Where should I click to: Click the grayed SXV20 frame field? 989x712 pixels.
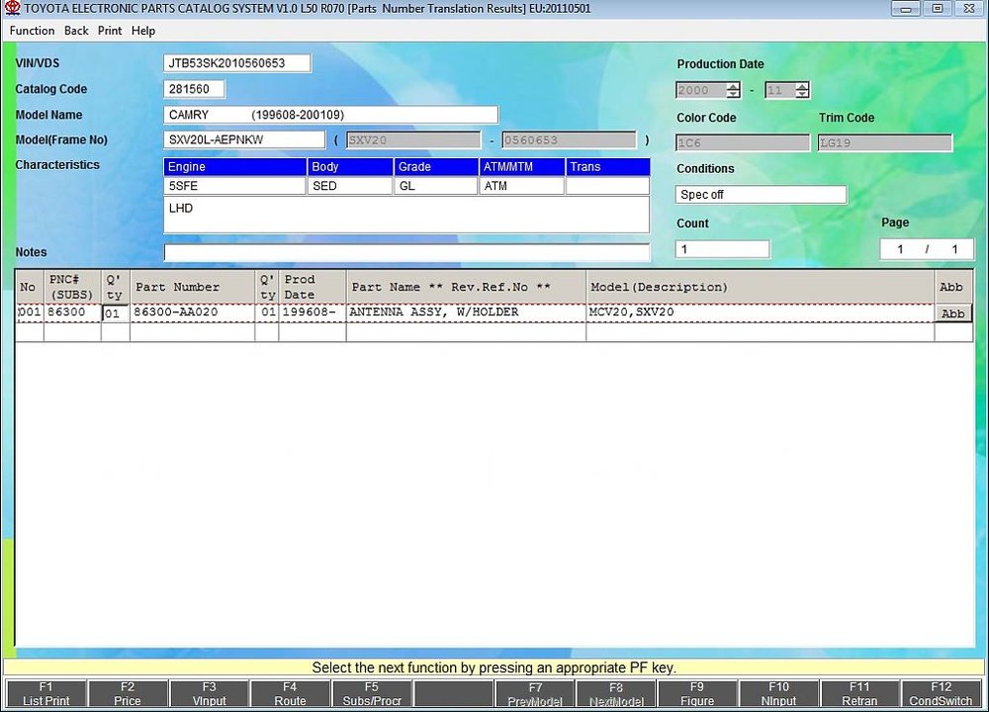413,140
